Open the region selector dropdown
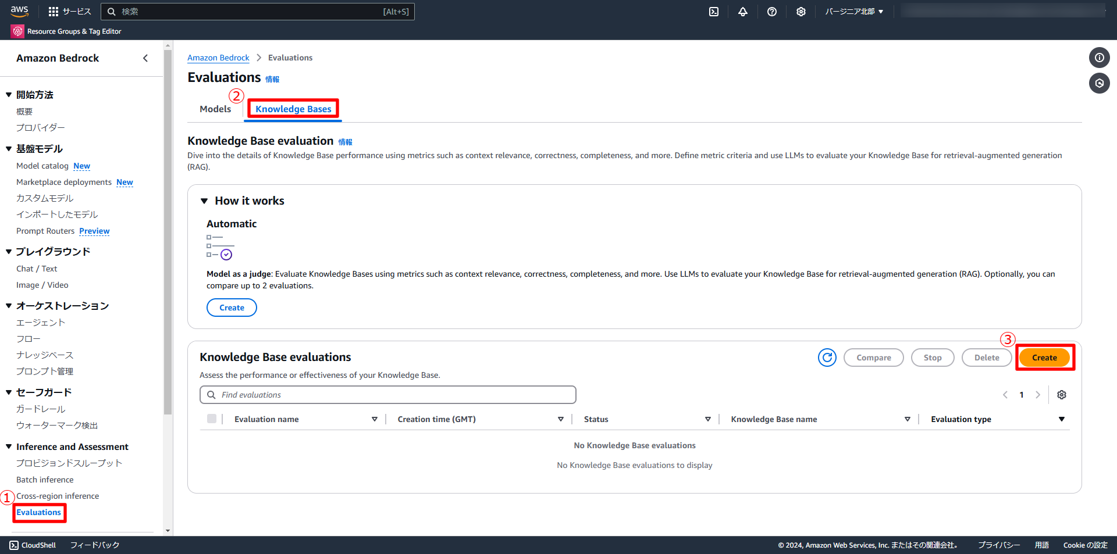This screenshot has height=554, width=1117. [x=854, y=12]
